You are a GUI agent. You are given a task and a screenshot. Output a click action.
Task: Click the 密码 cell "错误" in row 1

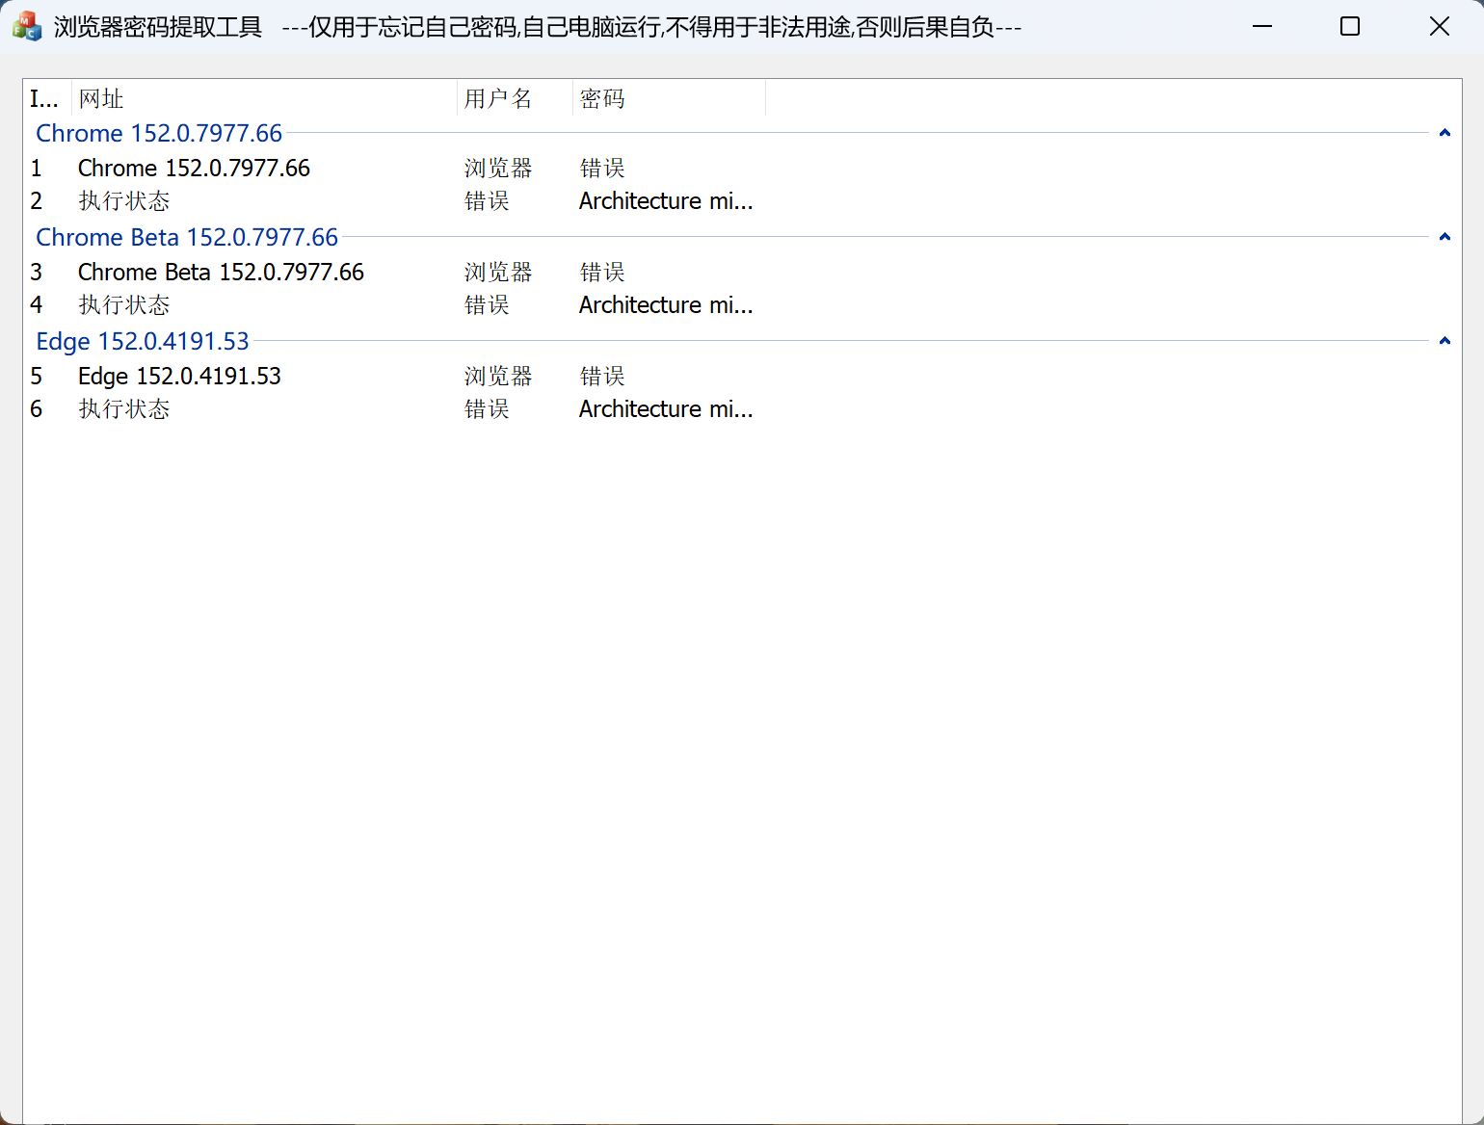point(602,168)
